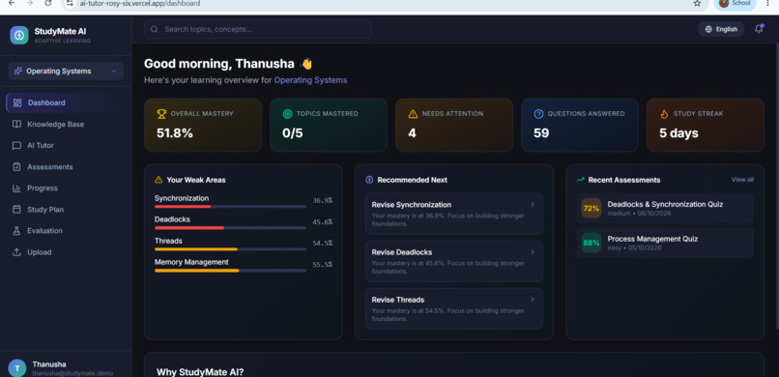Click the Knowledge Base book icon
The width and height of the screenshot is (779, 377).
[16, 124]
